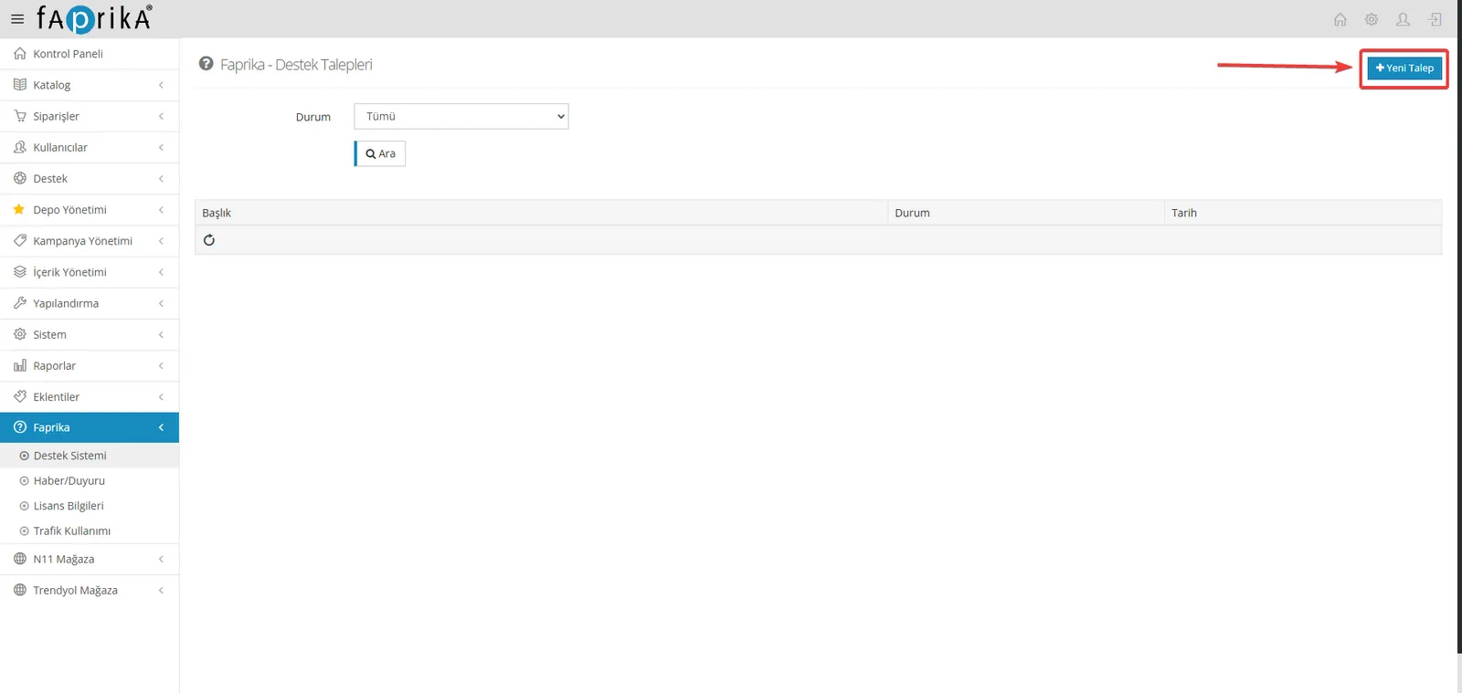The height and width of the screenshot is (693, 1462).
Task: Click the Kullanıcılar person icon
Action: tap(20, 147)
